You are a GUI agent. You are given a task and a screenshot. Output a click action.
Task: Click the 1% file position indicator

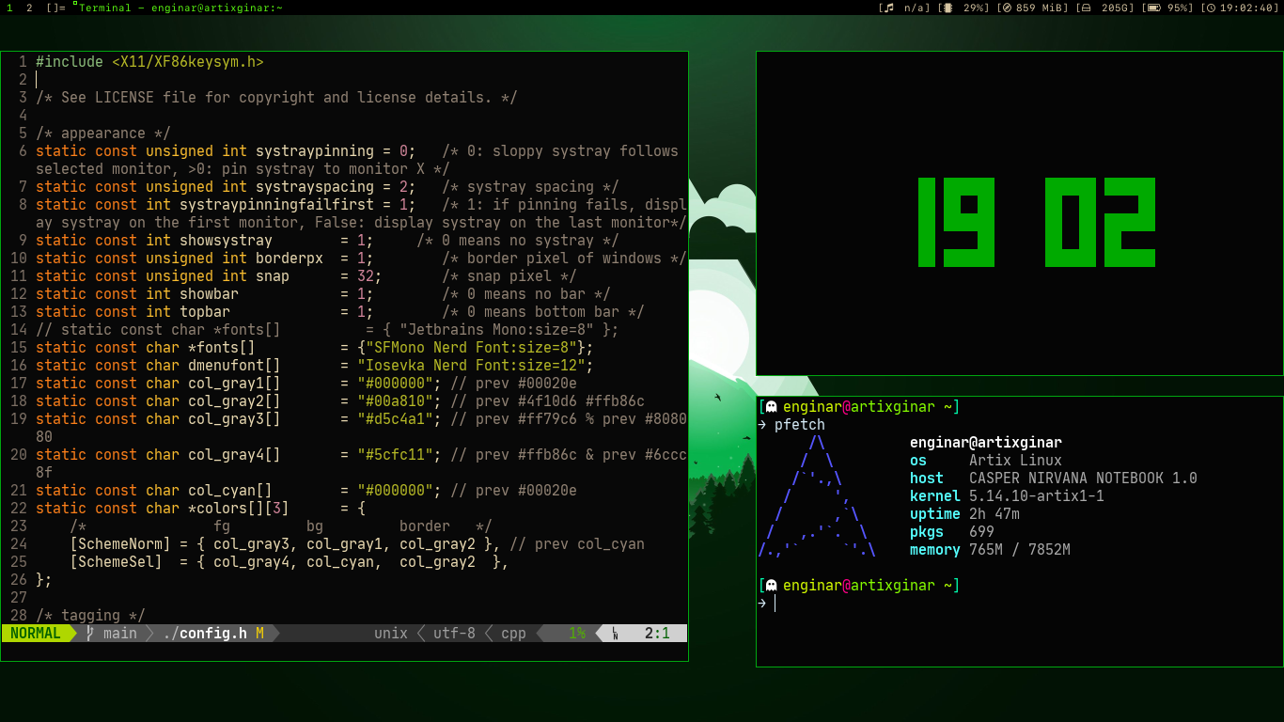point(576,634)
